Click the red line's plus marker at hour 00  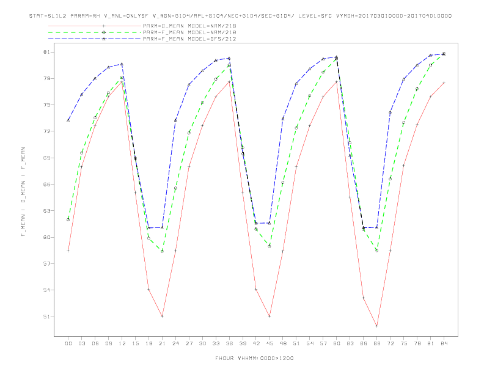[x=68, y=251]
